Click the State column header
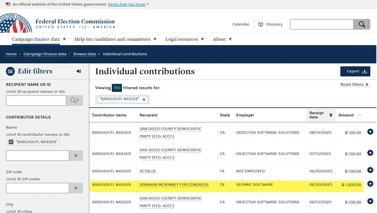Viewport: 377px width, 213px height. (225, 115)
